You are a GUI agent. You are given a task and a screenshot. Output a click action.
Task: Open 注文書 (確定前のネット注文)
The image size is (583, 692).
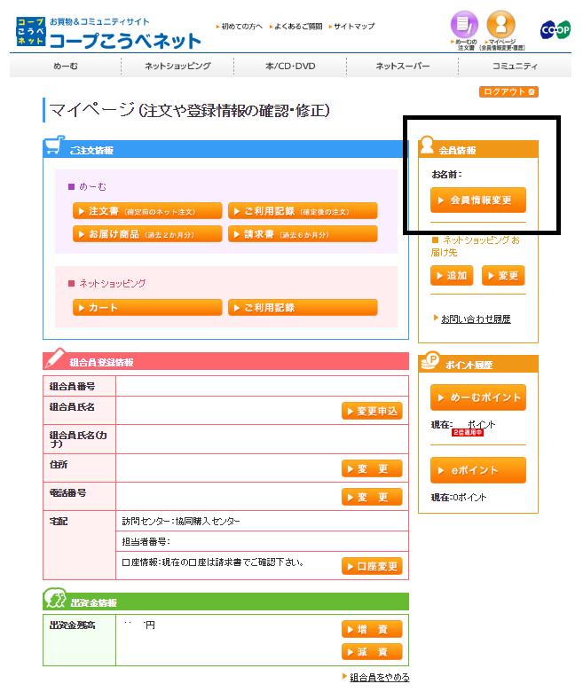(147, 211)
